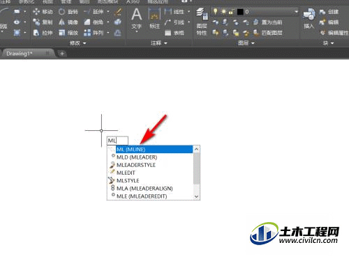Click the layer Off icon in Layers panel
Viewport: 349px width, 261px height.
[216, 22]
